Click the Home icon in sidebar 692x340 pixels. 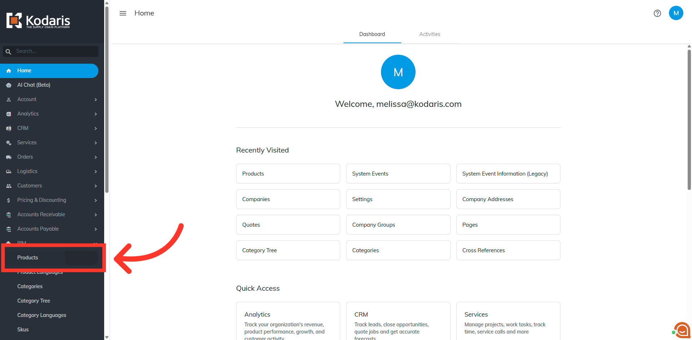9,71
